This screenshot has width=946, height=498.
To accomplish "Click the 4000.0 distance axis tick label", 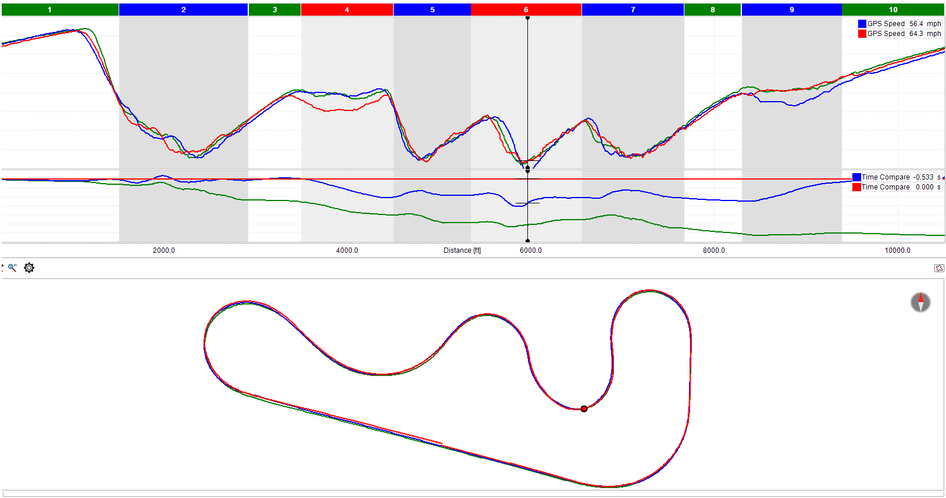I will pyautogui.click(x=347, y=250).
